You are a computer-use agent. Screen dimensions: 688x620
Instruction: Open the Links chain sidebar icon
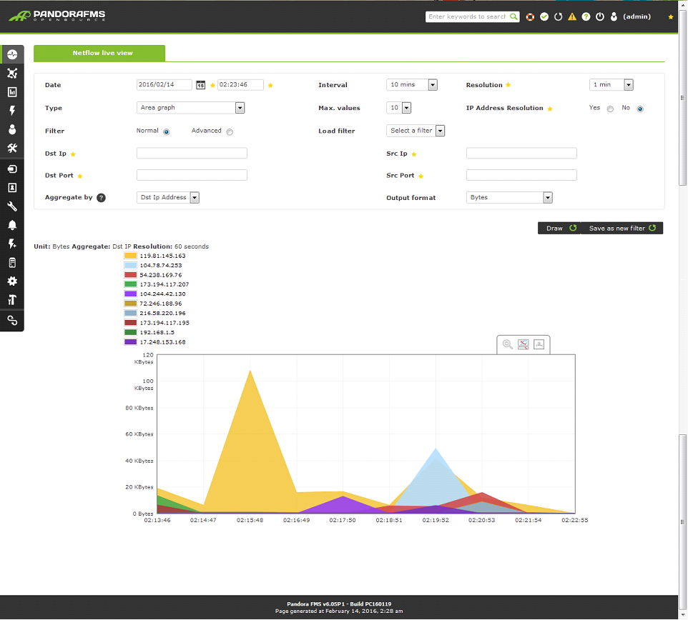click(12, 320)
